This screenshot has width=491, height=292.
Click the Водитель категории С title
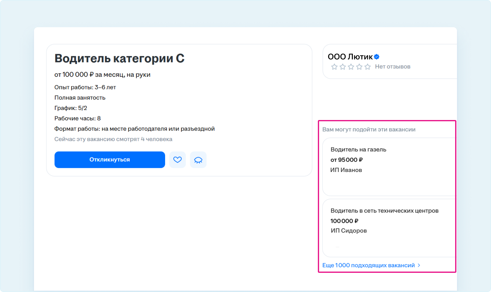[x=119, y=58]
